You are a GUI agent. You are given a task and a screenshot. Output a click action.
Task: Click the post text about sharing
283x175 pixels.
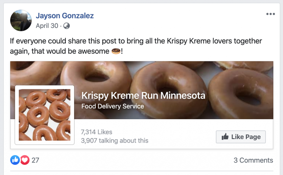[136, 41]
